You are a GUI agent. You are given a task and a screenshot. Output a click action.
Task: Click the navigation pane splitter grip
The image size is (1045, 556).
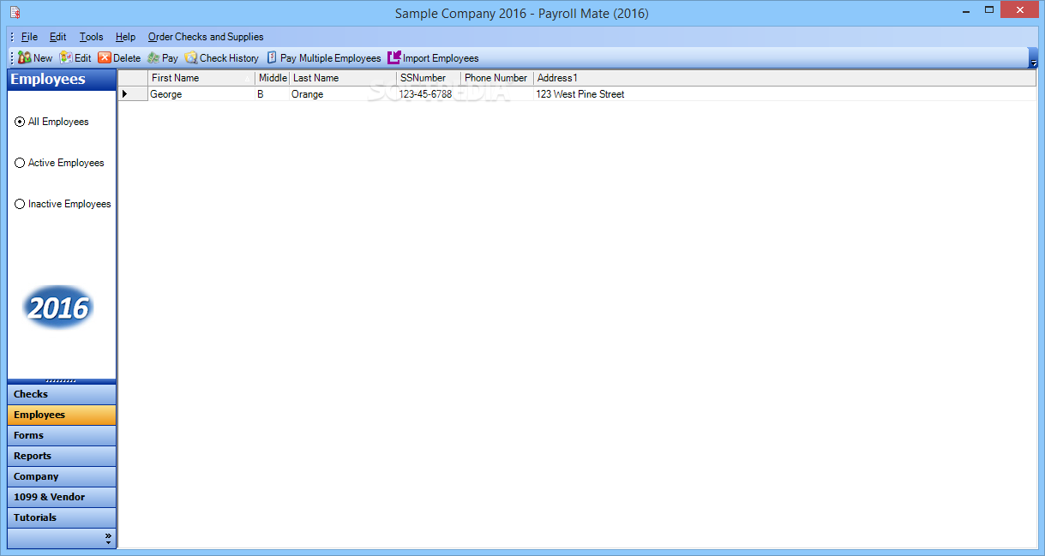(x=62, y=380)
